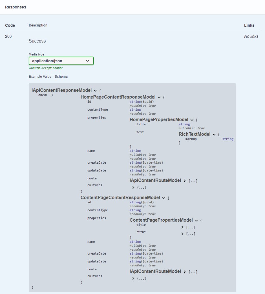Click the Media type label
265x294 pixels.
tap(36, 54)
